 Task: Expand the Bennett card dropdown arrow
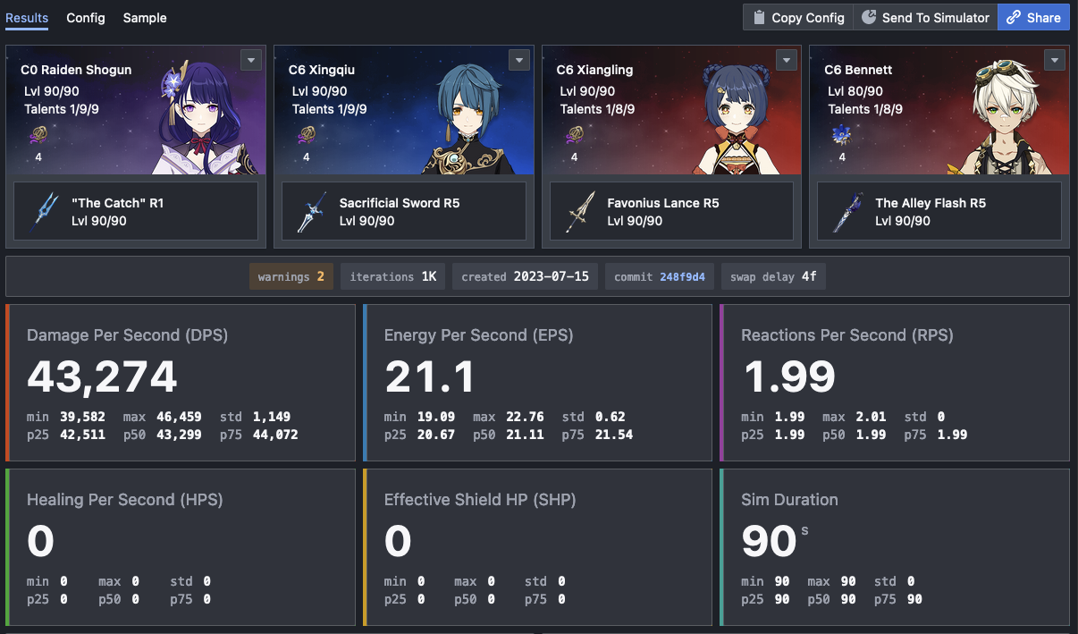click(1055, 60)
